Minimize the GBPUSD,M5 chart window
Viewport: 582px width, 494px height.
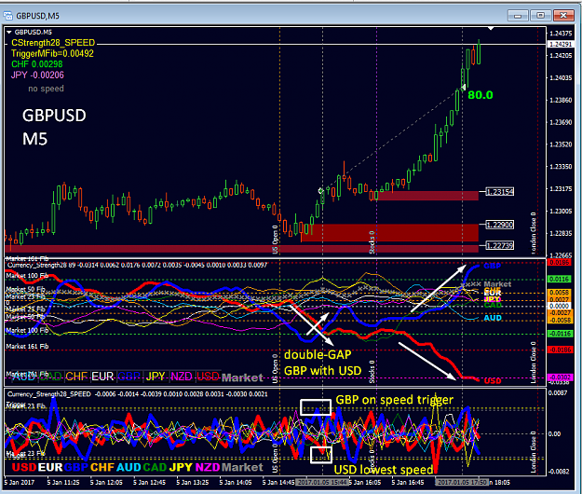[x=518, y=16]
